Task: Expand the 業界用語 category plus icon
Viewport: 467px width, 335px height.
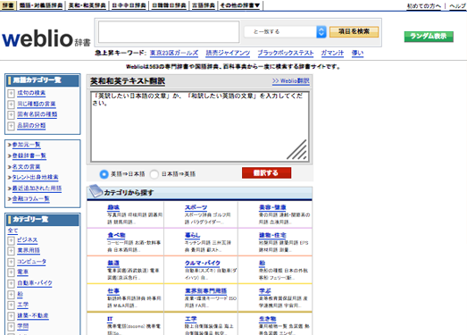Action: click(x=11, y=251)
